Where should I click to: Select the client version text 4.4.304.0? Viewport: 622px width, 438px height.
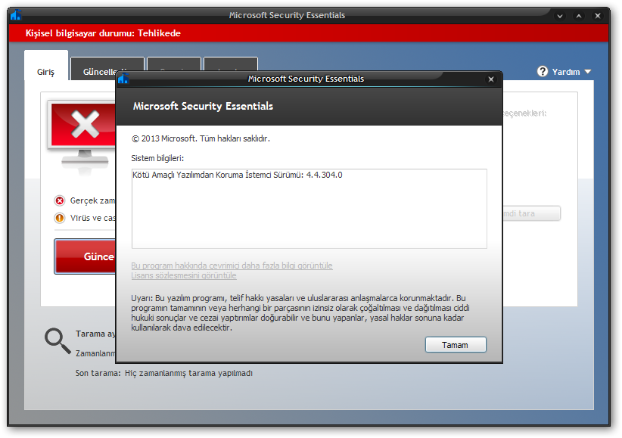click(324, 175)
